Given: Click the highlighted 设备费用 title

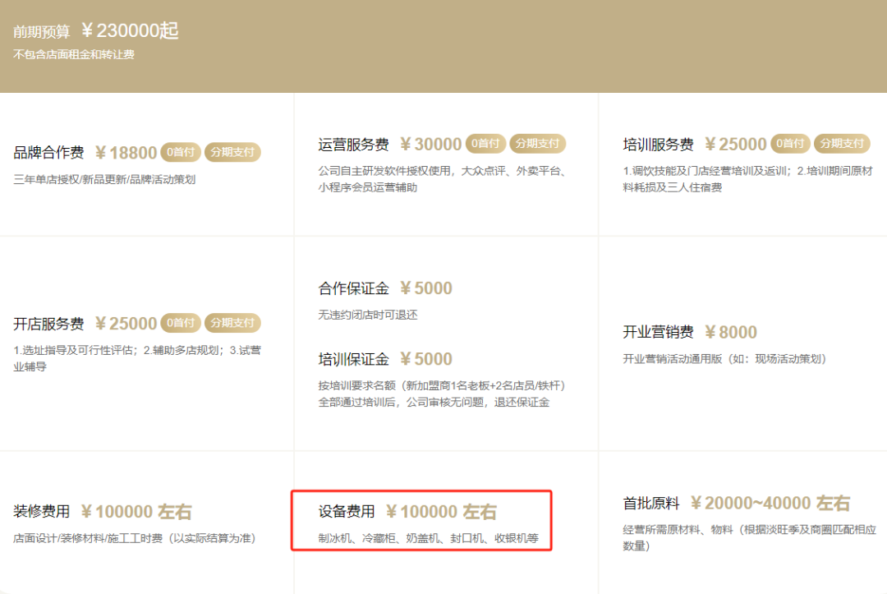Looking at the screenshot, I should point(347,512).
